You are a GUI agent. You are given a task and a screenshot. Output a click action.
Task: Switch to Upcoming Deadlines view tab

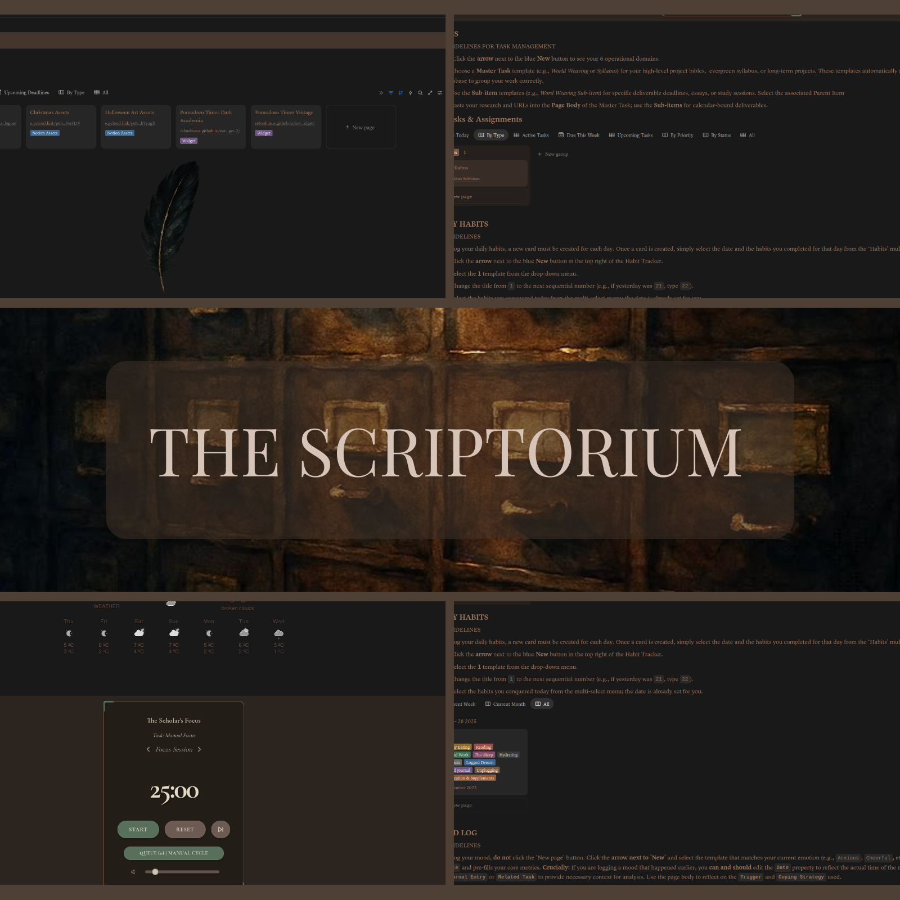[x=25, y=92]
